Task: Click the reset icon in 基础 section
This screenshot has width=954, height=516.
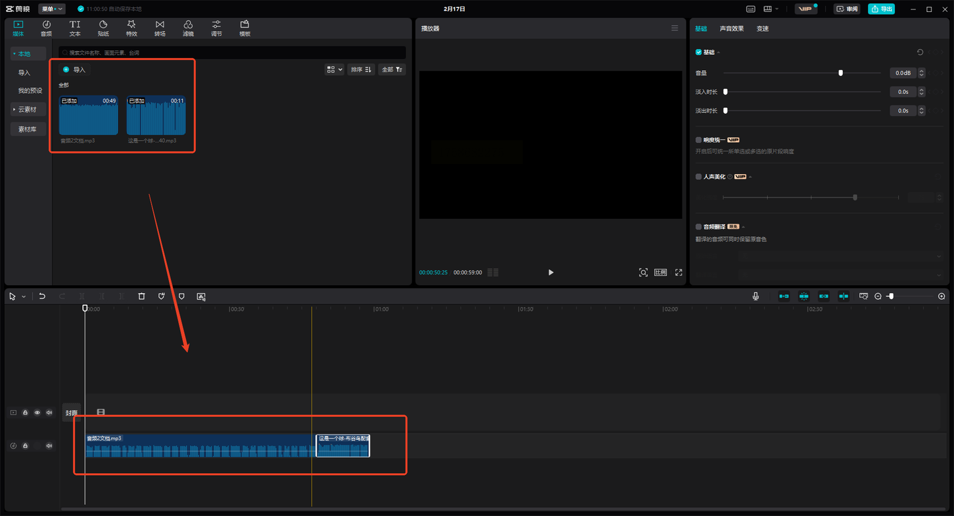Action: (x=920, y=52)
